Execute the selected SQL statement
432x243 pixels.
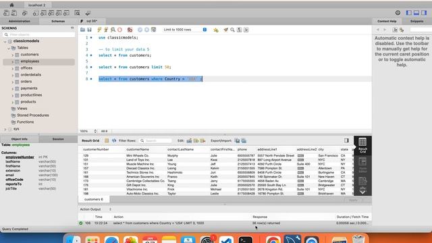click(x=99, y=30)
